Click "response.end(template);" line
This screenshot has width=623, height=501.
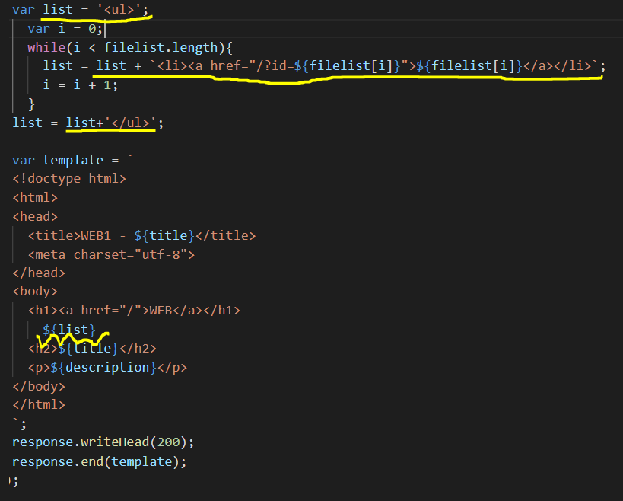[x=100, y=461]
